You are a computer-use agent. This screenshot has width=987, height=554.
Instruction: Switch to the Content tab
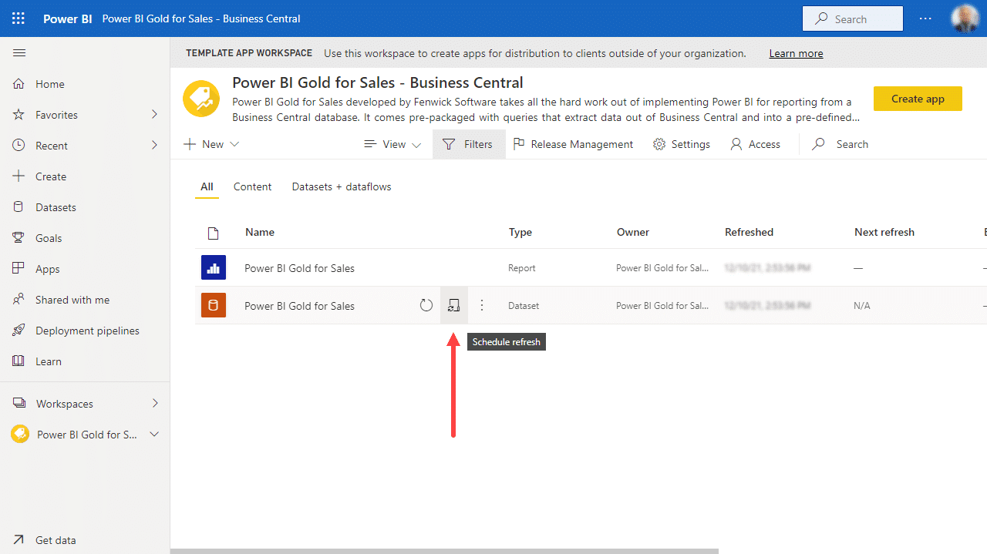pos(252,186)
